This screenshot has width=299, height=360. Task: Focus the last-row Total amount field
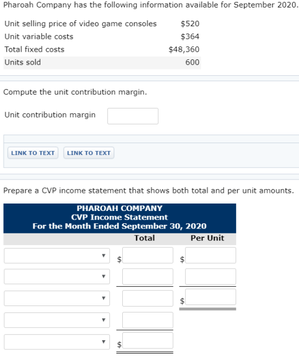coord(147,341)
